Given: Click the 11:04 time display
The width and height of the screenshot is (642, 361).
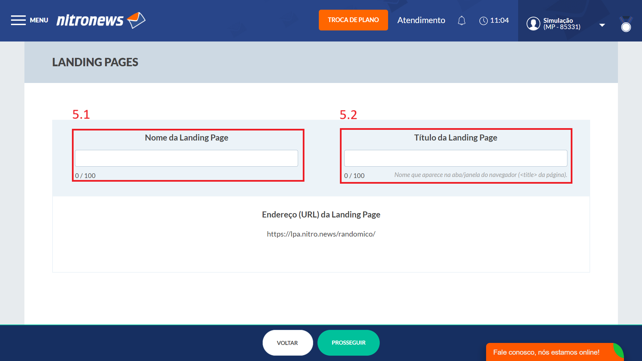Looking at the screenshot, I should [x=499, y=20].
